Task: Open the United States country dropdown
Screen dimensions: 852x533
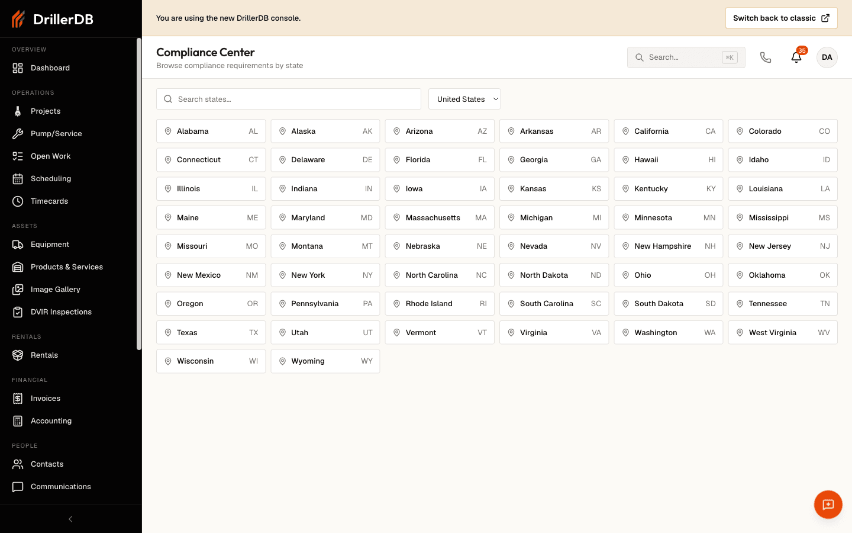Action: coord(464,99)
